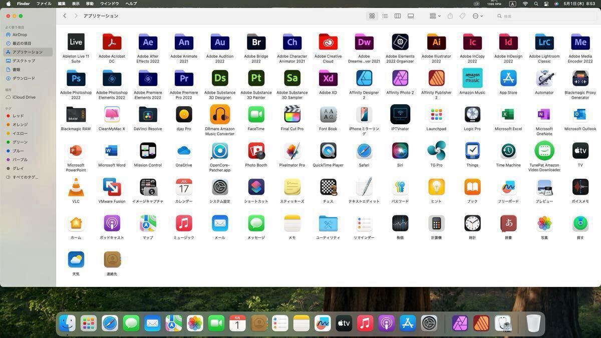Open the ウインドウ menu
Viewport: 601px width, 338px height.
coord(110,4)
